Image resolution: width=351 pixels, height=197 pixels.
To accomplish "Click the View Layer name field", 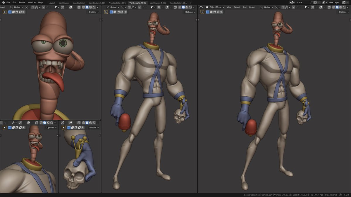I will click(334, 2).
